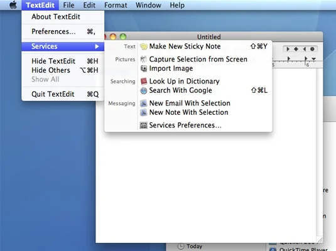Screen dimensions: 336x251
Task: Expand the Services submenu arrow
Action: point(97,46)
